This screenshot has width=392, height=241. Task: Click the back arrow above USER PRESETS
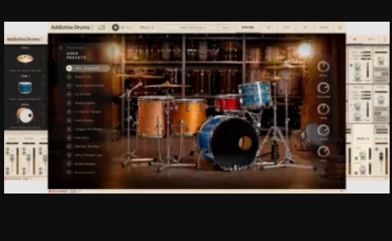61,47
